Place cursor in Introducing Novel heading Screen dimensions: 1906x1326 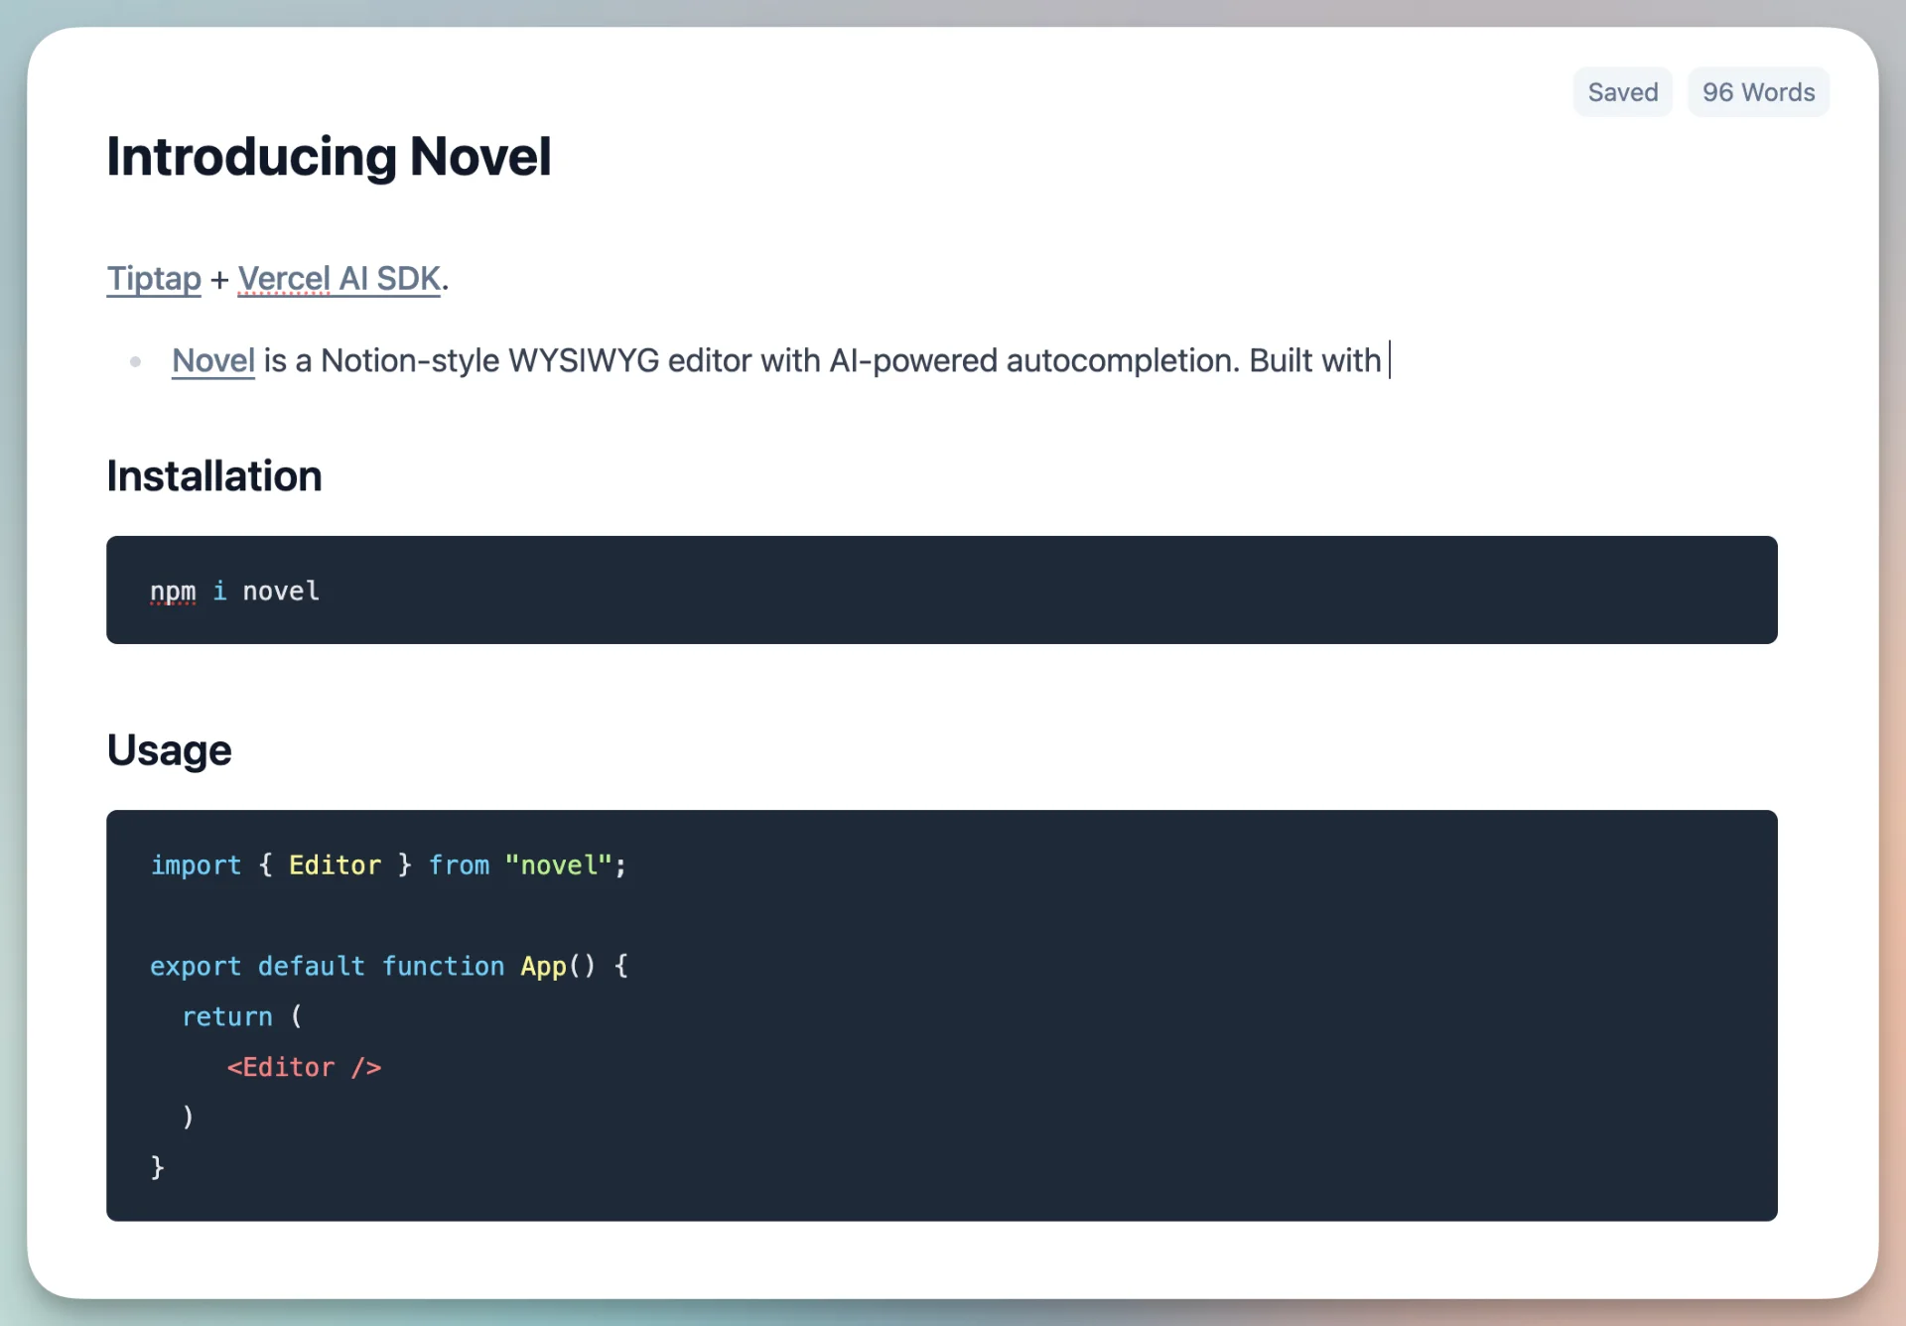[329, 157]
